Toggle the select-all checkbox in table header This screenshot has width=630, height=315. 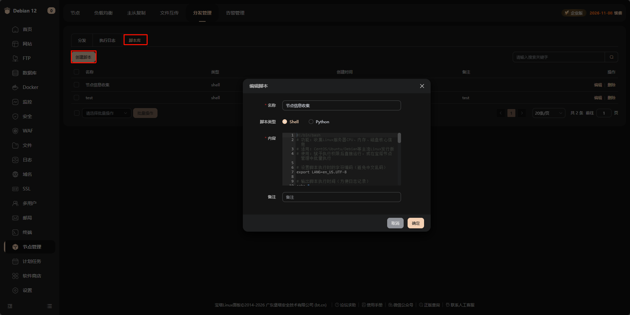point(76,72)
